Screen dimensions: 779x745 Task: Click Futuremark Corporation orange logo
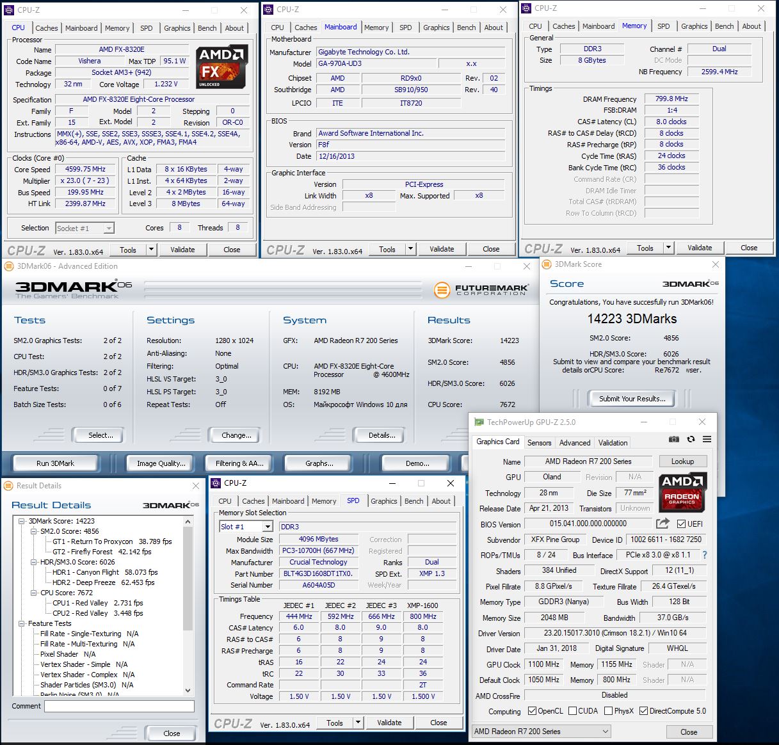442,290
